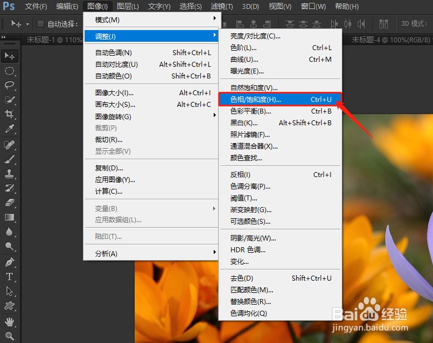Viewport: 433px width, 343px height.
Task: Select the Blur tool
Action: coord(9,232)
